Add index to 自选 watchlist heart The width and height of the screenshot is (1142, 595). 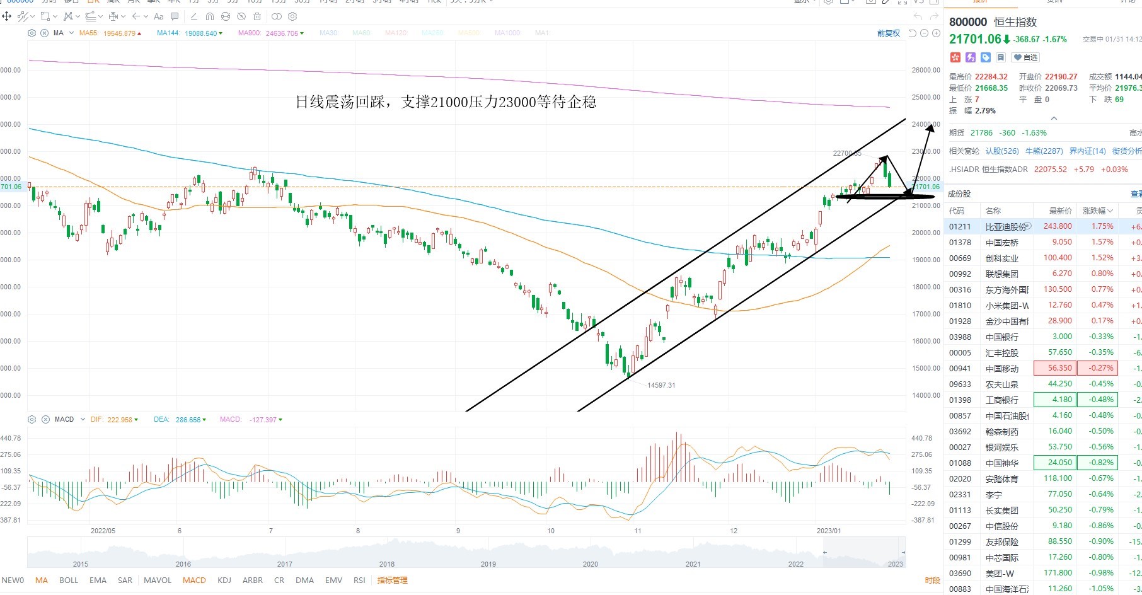click(1025, 57)
